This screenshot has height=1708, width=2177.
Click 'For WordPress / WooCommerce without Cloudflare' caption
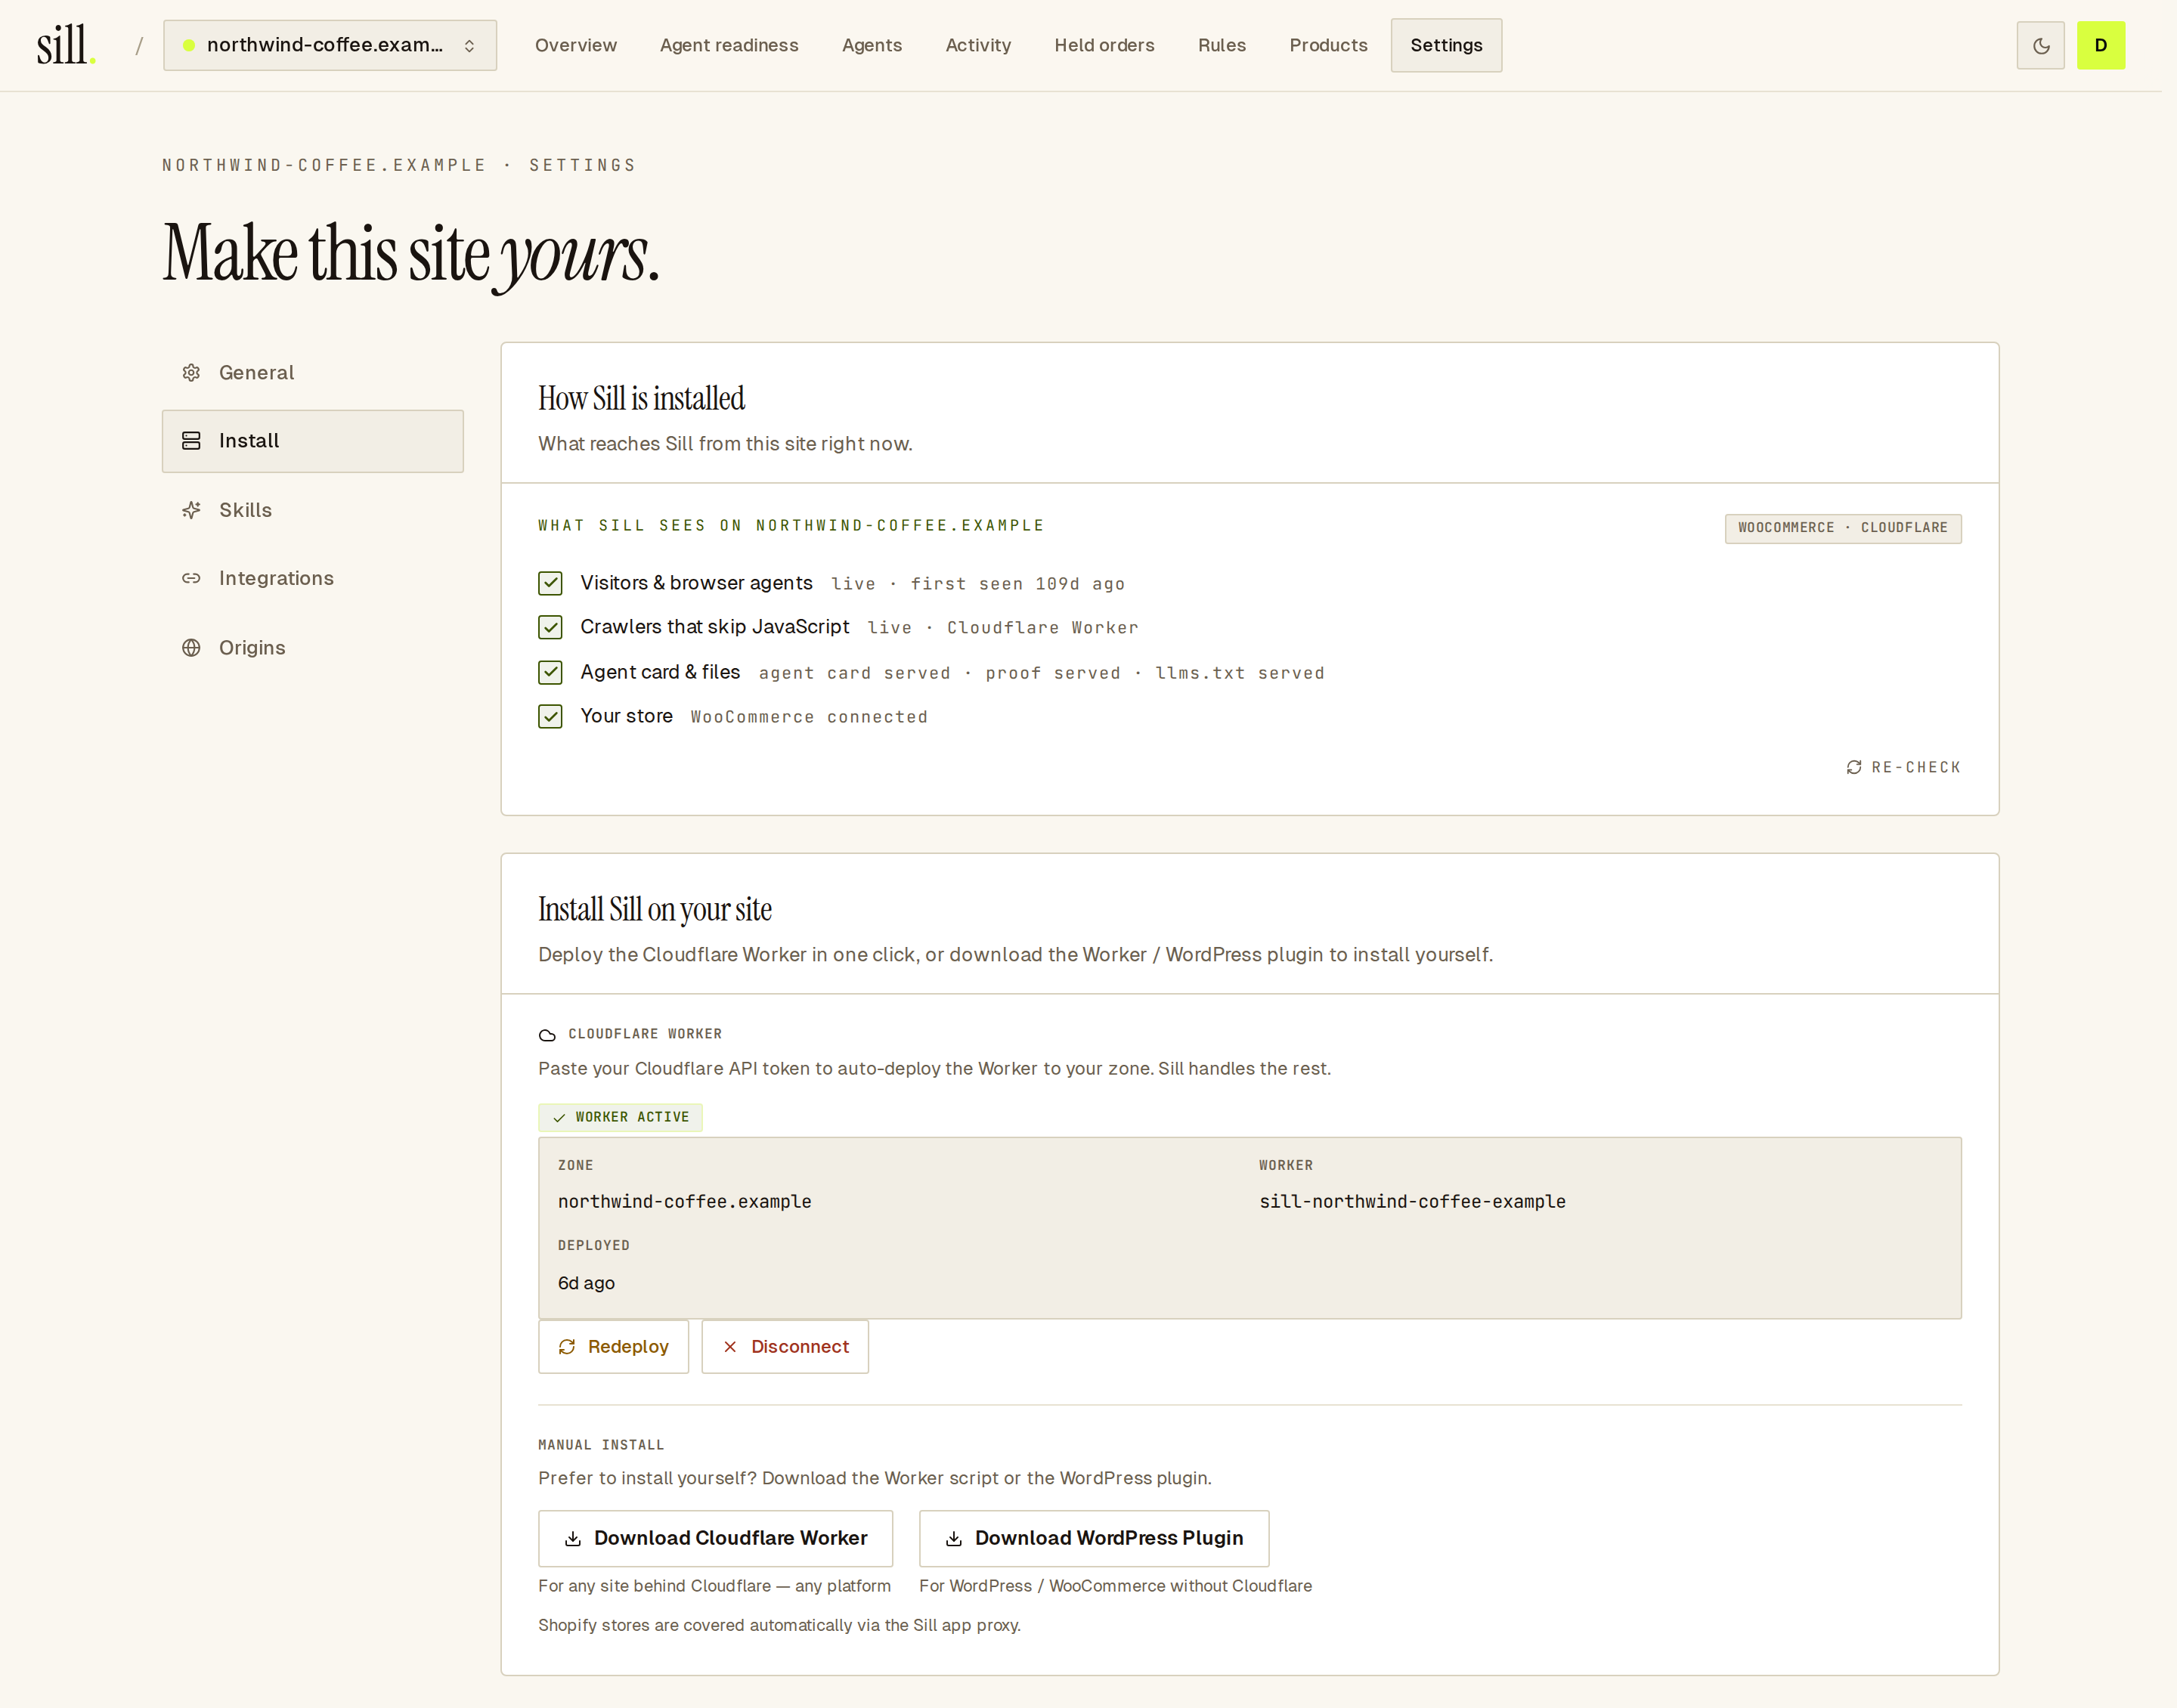(x=1115, y=1586)
